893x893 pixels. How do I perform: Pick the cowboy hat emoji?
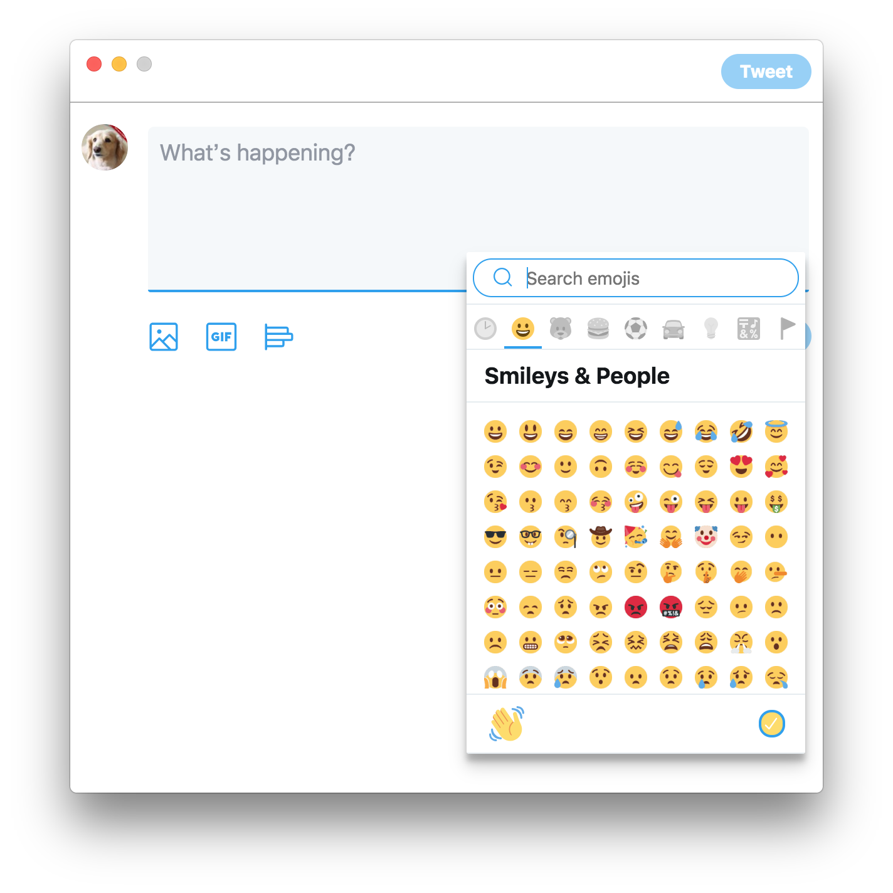tap(601, 537)
